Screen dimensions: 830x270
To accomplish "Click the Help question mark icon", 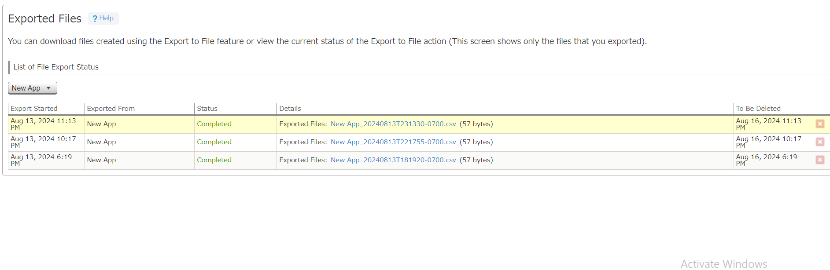I will 95,18.
